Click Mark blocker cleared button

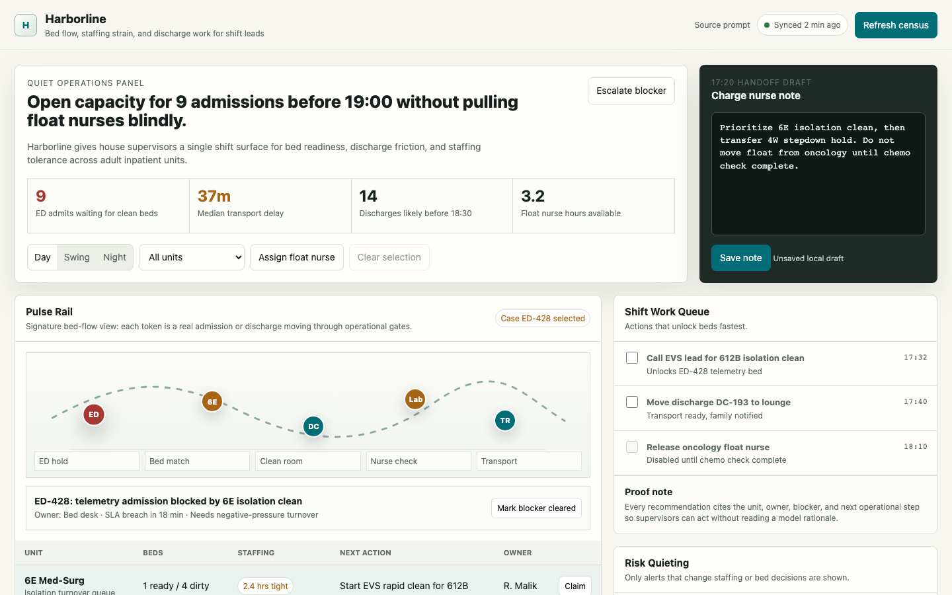(536, 508)
